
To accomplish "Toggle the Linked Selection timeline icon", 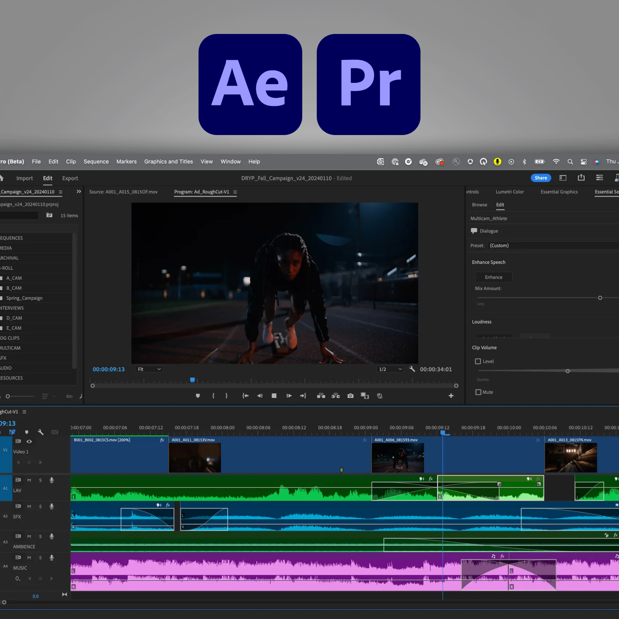I will (x=12, y=432).
